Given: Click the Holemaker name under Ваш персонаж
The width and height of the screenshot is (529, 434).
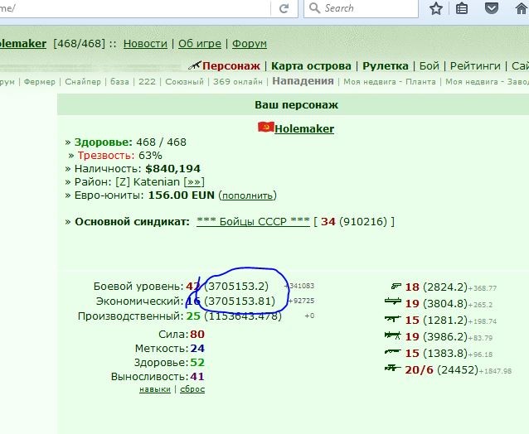Looking at the screenshot, I should tap(304, 128).
